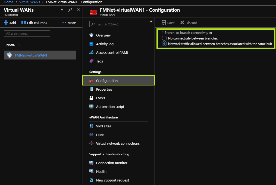Select Network traffic allowed between branches option
The width and height of the screenshot is (276, 185).
coord(164,44)
